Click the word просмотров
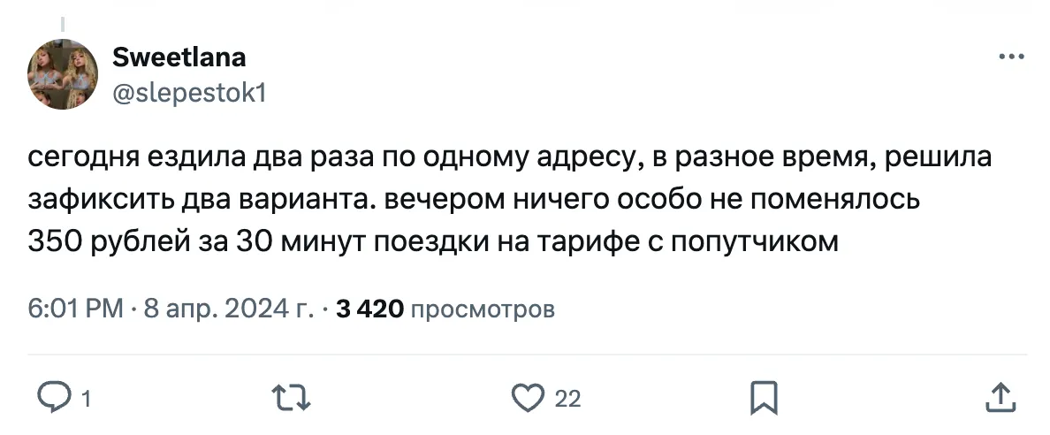 [x=484, y=309]
